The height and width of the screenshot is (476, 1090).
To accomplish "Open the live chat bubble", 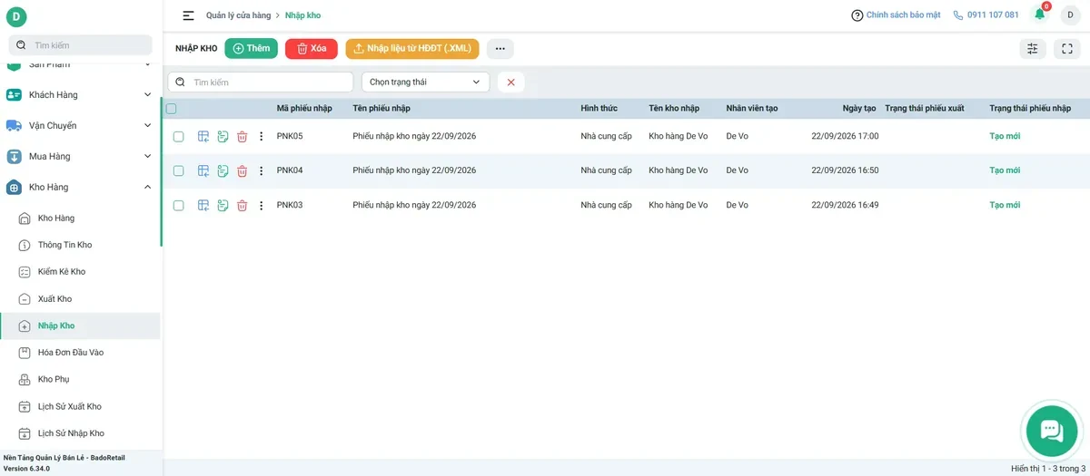I will [x=1051, y=431].
